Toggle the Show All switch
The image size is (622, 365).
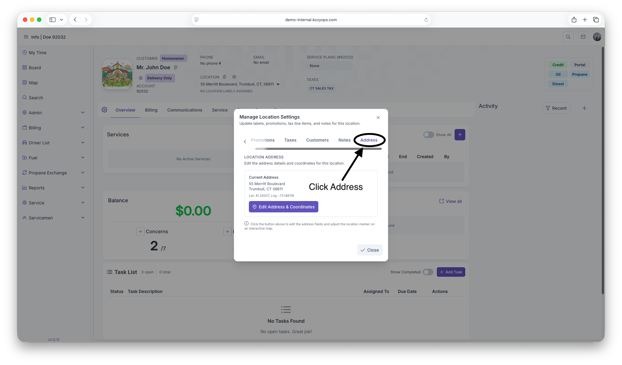[428, 135]
